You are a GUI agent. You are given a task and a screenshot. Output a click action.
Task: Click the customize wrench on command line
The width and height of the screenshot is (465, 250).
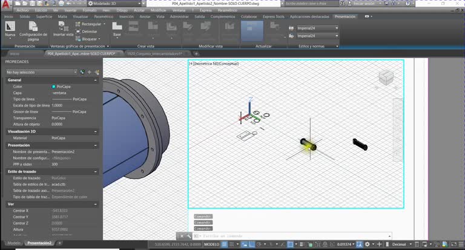coord(189,236)
